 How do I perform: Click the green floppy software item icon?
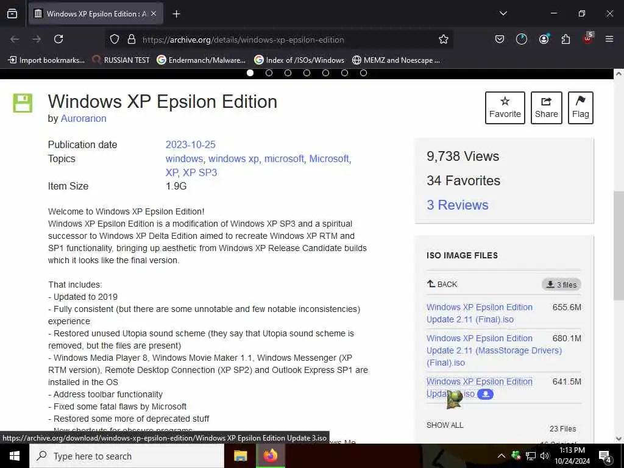pyautogui.click(x=23, y=103)
